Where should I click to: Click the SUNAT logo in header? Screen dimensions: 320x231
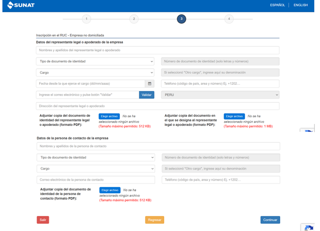point(21,5)
